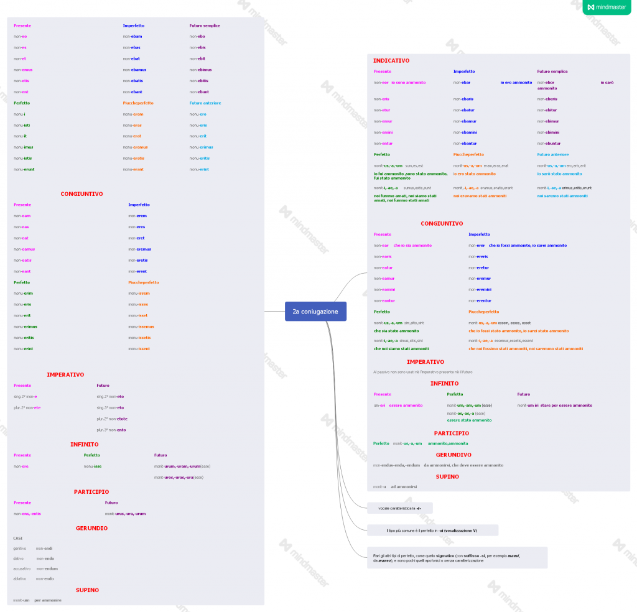Select the accusativo form "mon-endum"
Viewport: 637px width, 612px height.
47,568
